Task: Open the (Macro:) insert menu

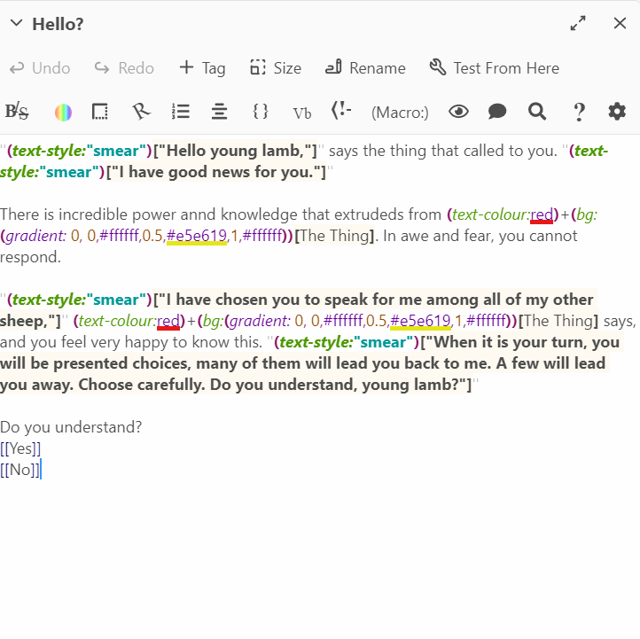Action: (400, 113)
